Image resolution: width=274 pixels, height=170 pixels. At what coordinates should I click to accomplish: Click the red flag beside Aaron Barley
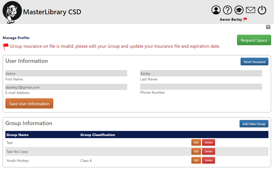click(245, 19)
